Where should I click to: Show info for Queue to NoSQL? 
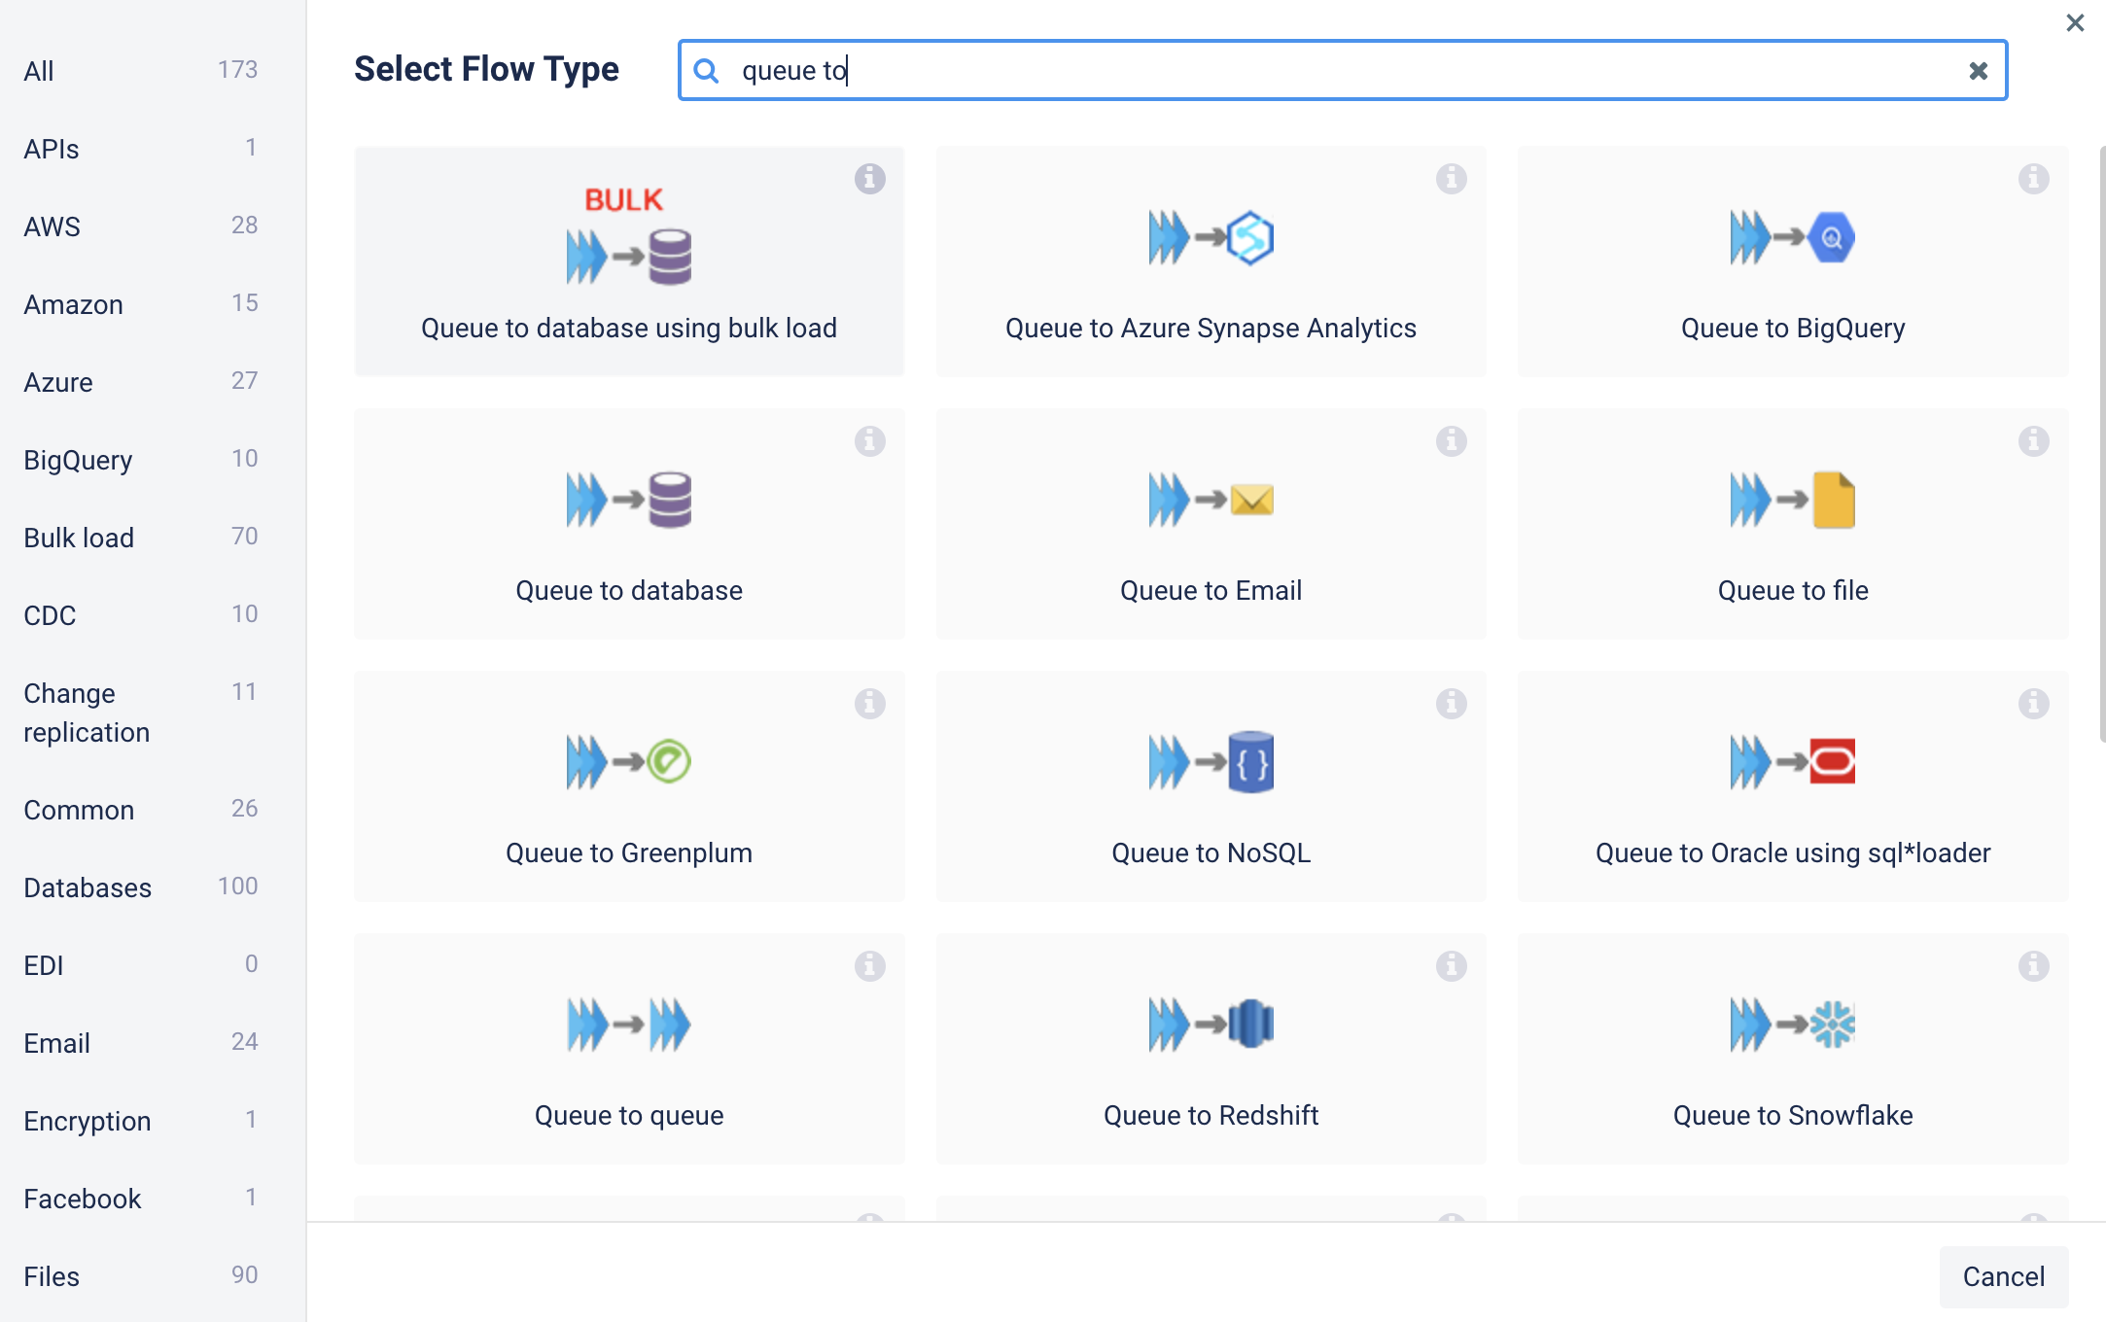point(1451,704)
